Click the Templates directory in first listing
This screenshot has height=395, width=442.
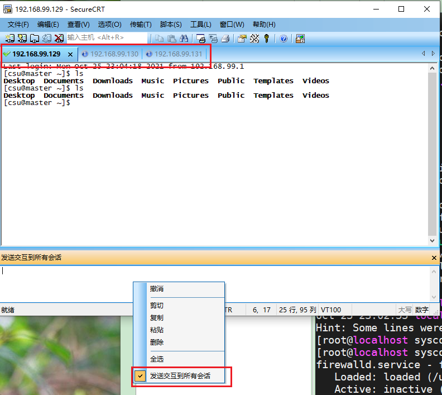[x=273, y=81]
